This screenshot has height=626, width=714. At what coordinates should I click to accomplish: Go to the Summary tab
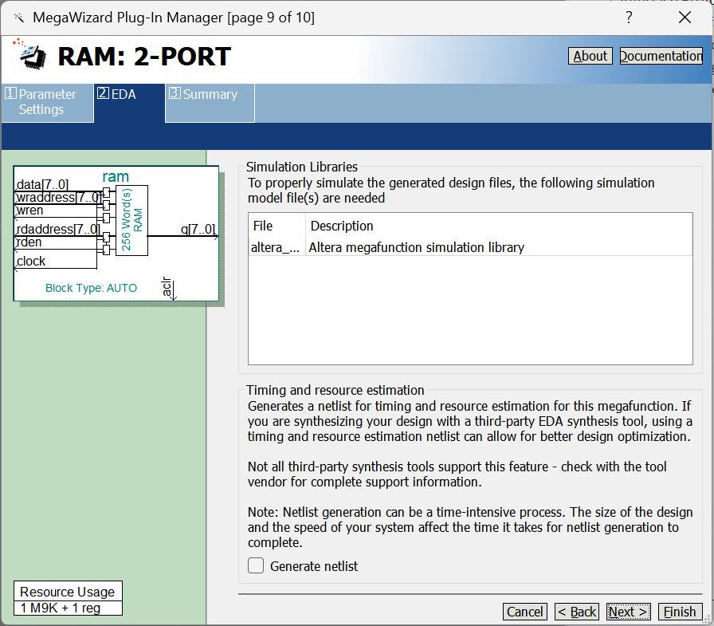210,103
